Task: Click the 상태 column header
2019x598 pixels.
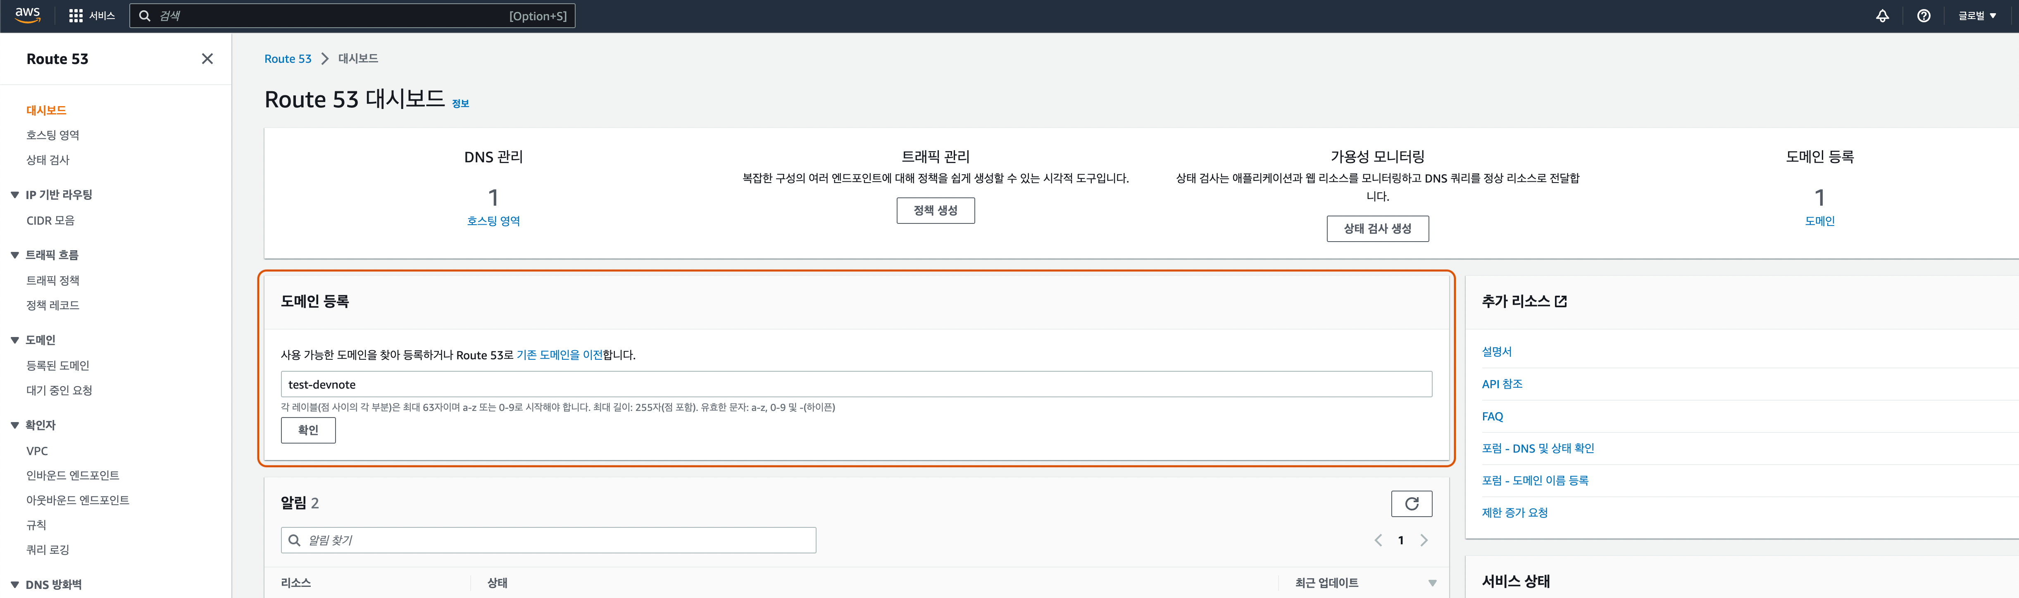Action: [x=497, y=583]
